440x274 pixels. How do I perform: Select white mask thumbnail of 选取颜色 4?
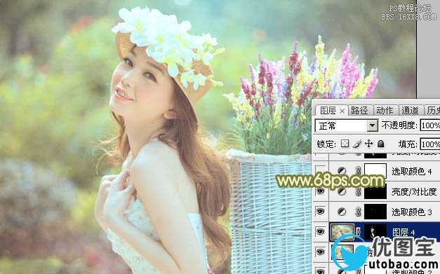[375, 170]
